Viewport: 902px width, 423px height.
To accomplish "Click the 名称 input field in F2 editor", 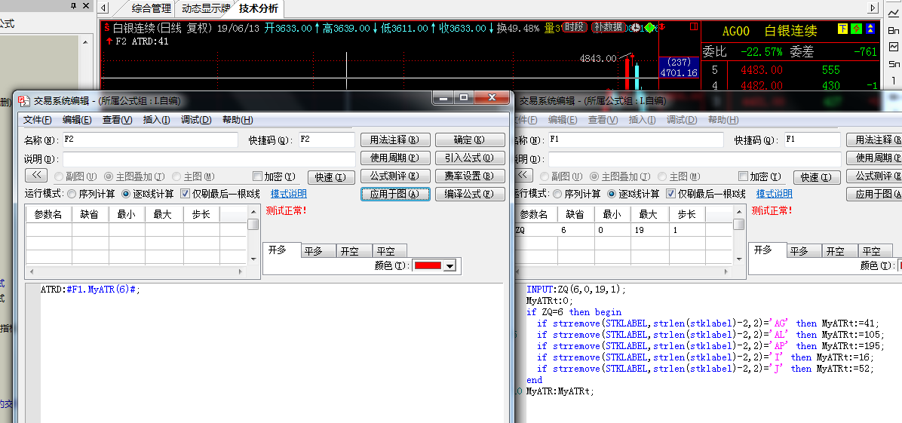I will click(x=150, y=139).
